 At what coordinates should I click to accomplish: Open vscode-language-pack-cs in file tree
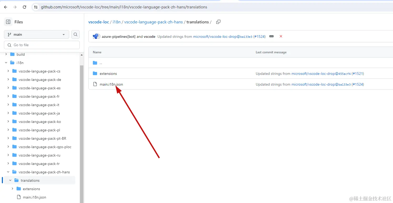click(39, 71)
